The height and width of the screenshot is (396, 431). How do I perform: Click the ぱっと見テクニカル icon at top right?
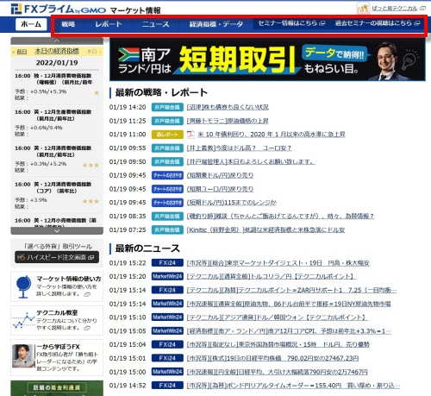pos(363,9)
